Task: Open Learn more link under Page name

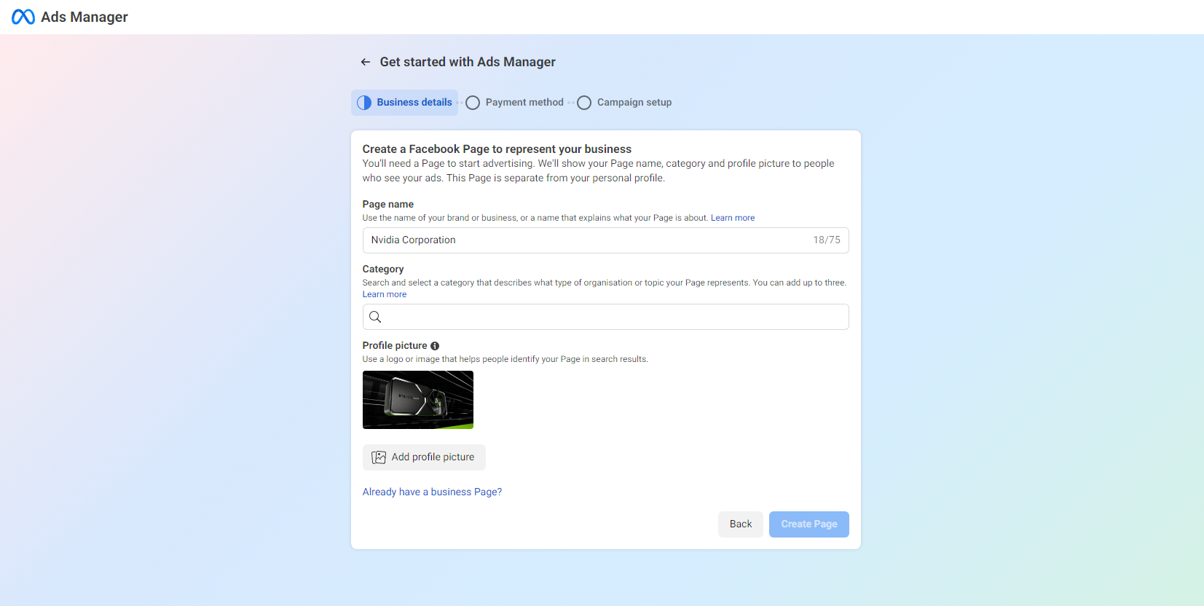Action: (x=733, y=218)
